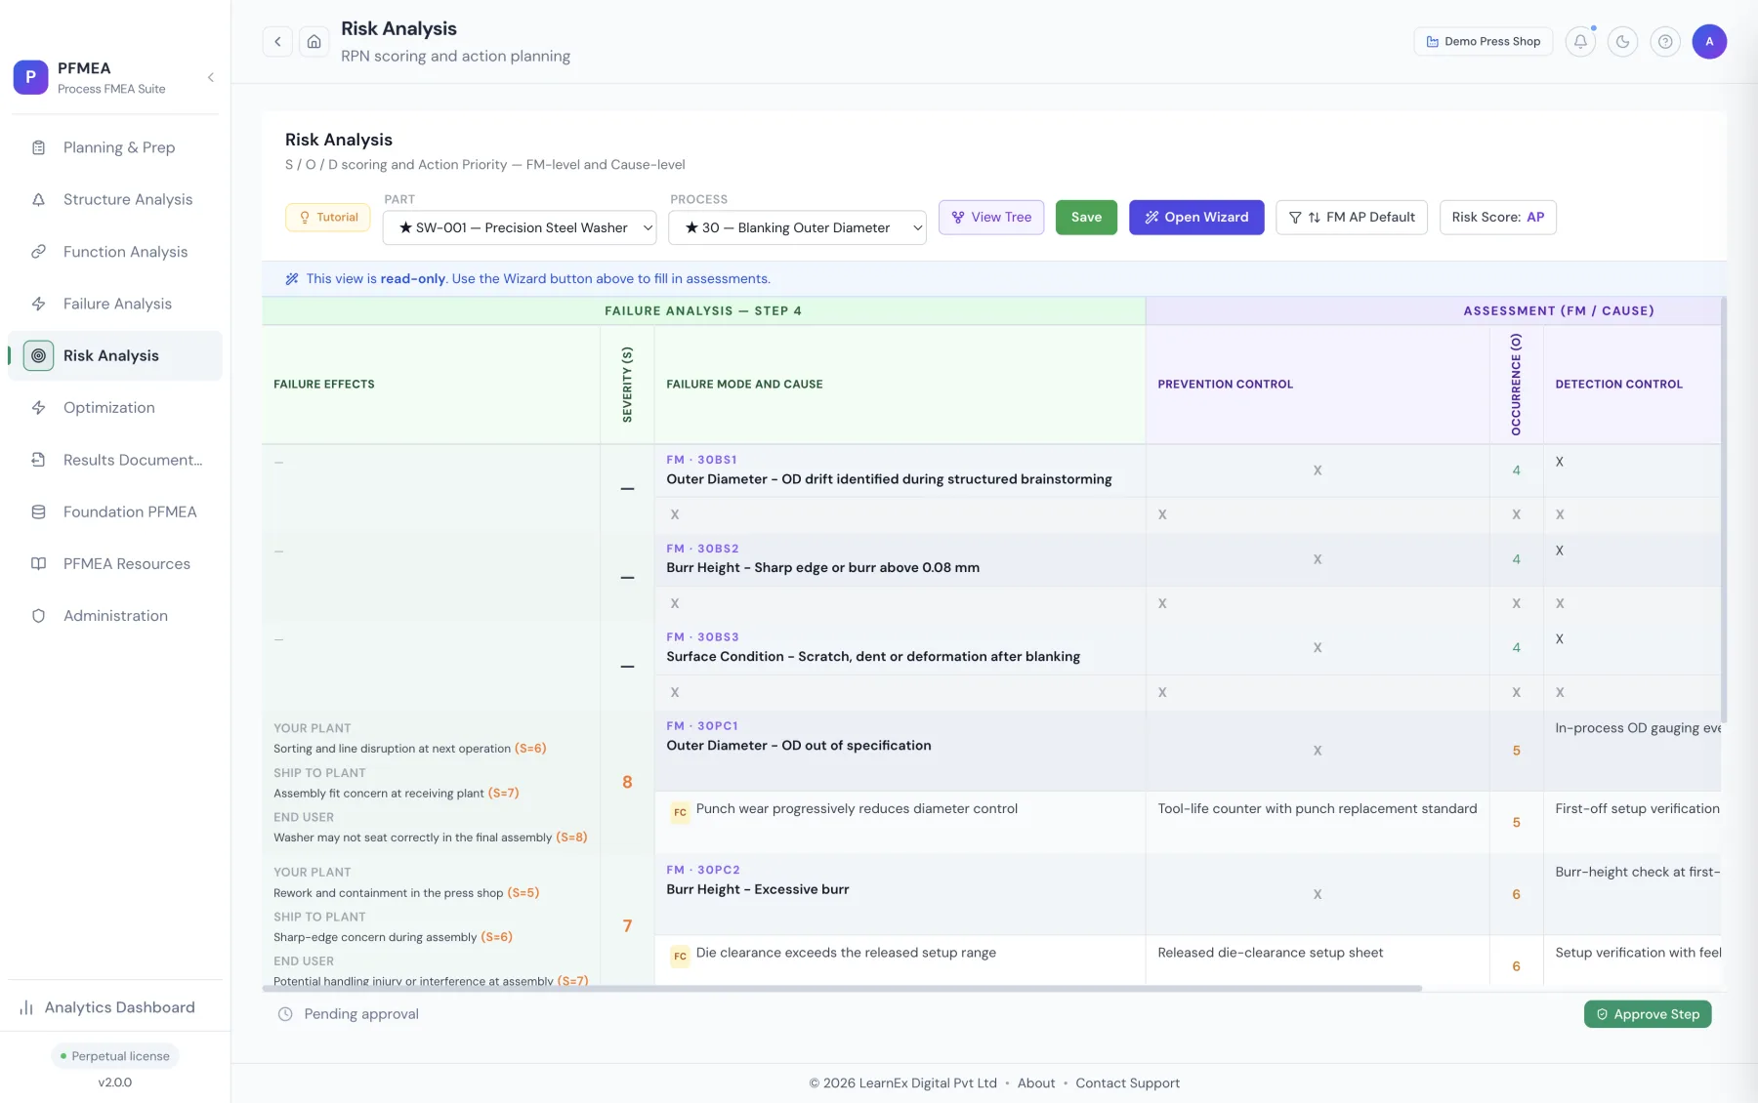Go back using the header arrow

click(277, 41)
